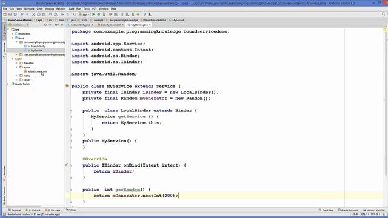Click the Make Project toolbar icon
The width and height of the screenshot is (388, 218).
coord(74,15)
